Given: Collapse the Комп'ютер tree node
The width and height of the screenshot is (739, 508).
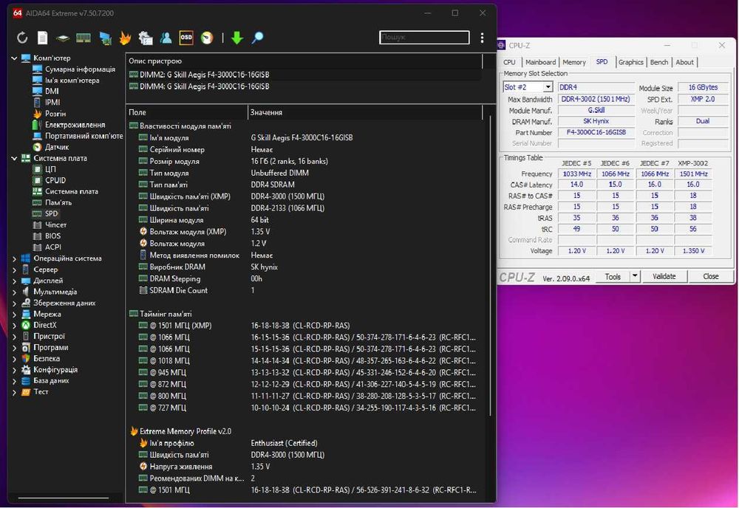Looking at the screenshot, I should [14, 58].
